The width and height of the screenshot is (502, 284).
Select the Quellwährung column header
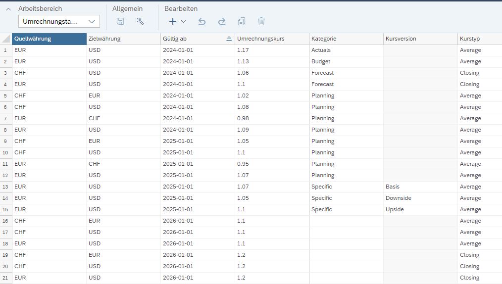click(50, 39)
